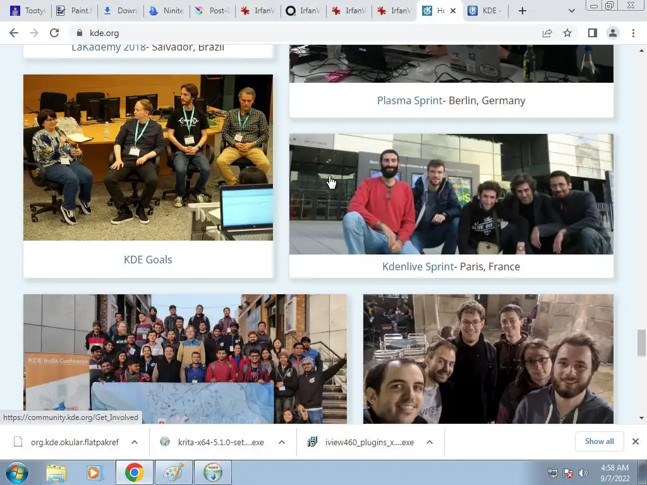Switch to the last KDE tab
This screenshot has width=647, height=485.
485,11
